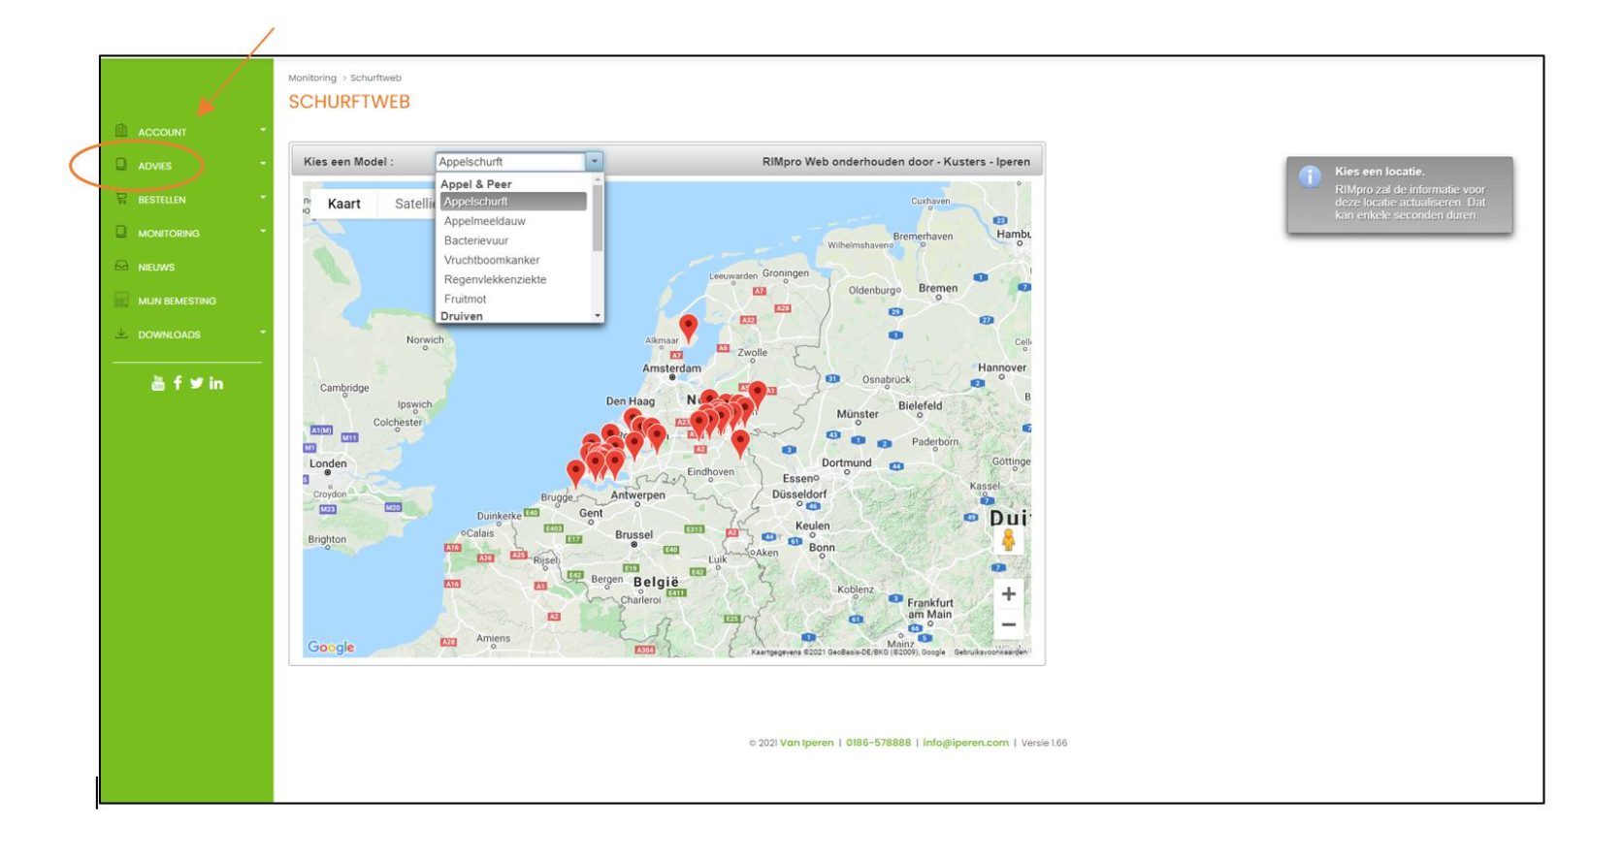Select the Street View pegman icon
Screen dimensions: 1623x860
(x=1008, y=541)
